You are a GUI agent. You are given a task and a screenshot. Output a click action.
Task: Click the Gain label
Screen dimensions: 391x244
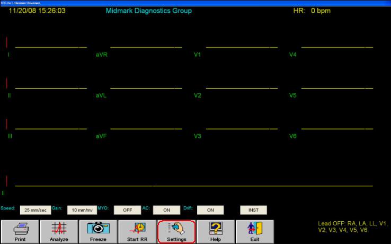pyautogui.click(x=57, y=208)
